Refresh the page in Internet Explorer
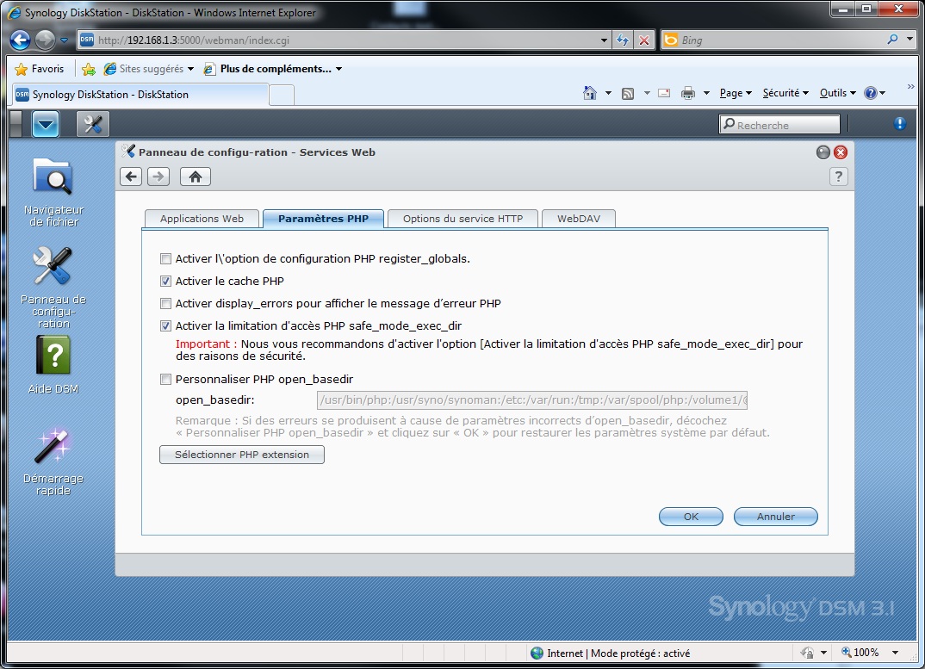925x669 pixels. coord(623,40)
